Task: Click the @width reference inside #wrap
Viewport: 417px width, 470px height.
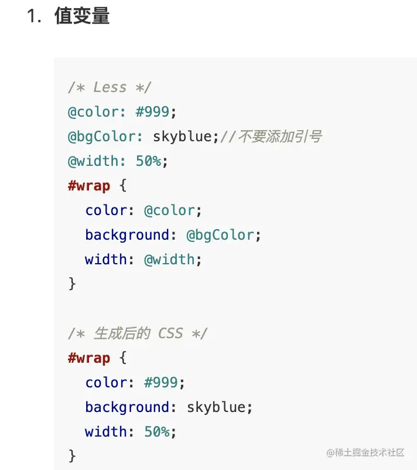Action: [170, 260]
